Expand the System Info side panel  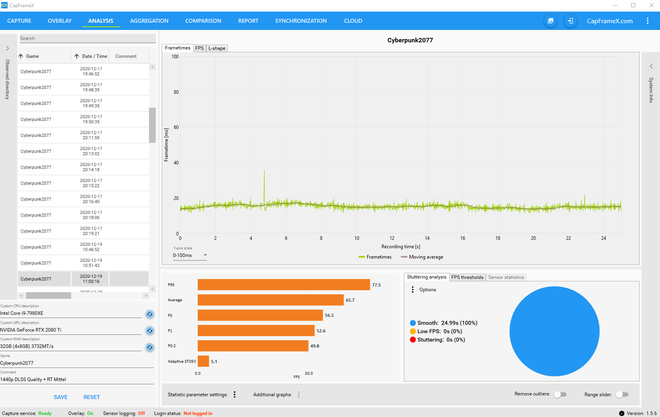point(651,66)
